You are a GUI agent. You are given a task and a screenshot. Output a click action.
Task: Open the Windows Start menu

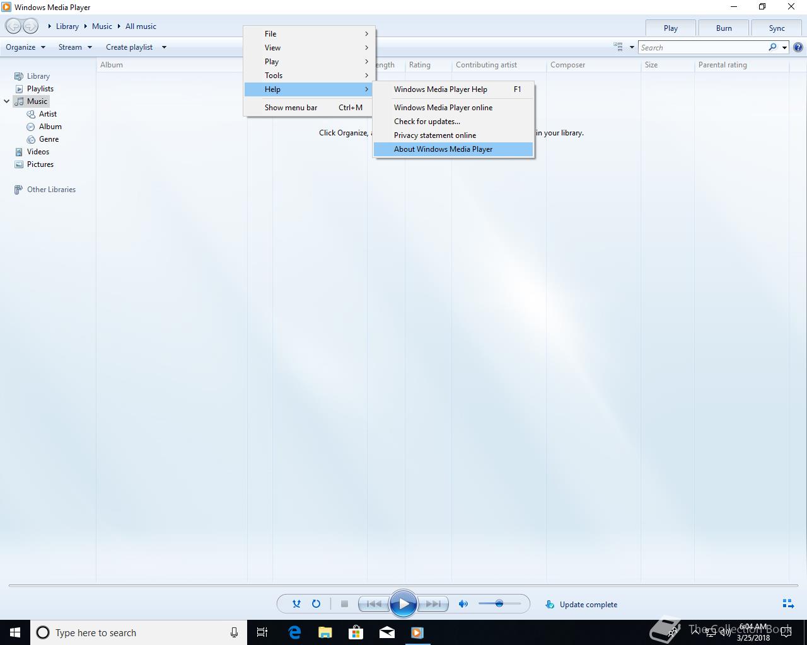pos(15,632)
